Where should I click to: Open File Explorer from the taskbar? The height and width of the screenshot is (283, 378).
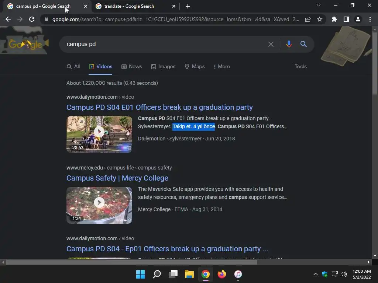pyautogui.click(x=189, y=274)
